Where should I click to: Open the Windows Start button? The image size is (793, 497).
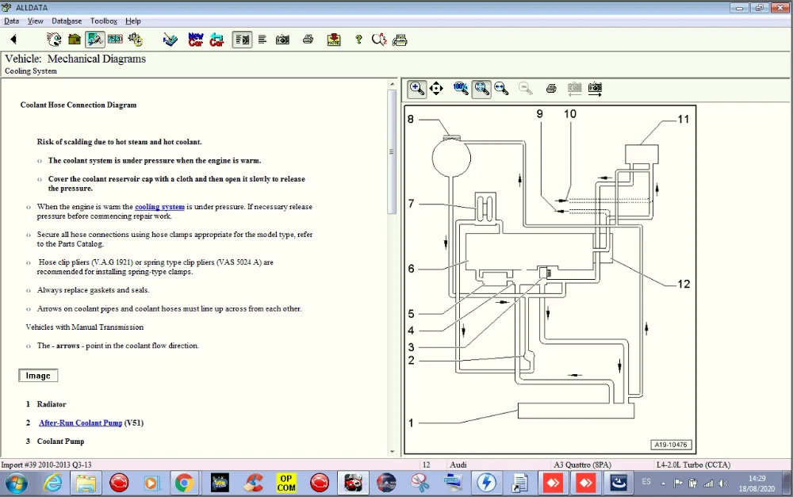pos(16,484)
